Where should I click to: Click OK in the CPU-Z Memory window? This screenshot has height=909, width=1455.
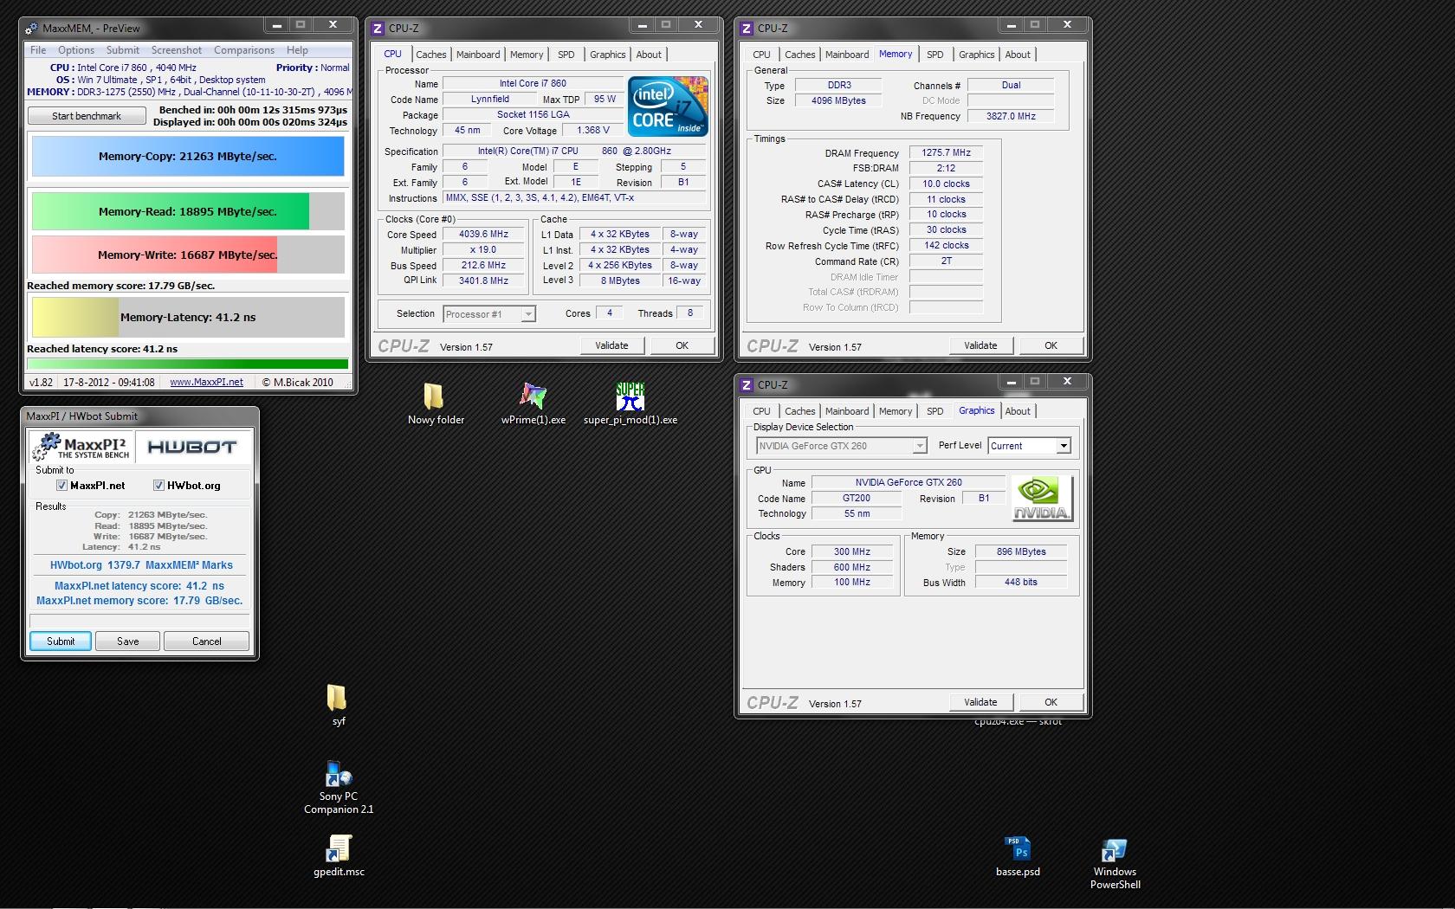point(1051,345)
